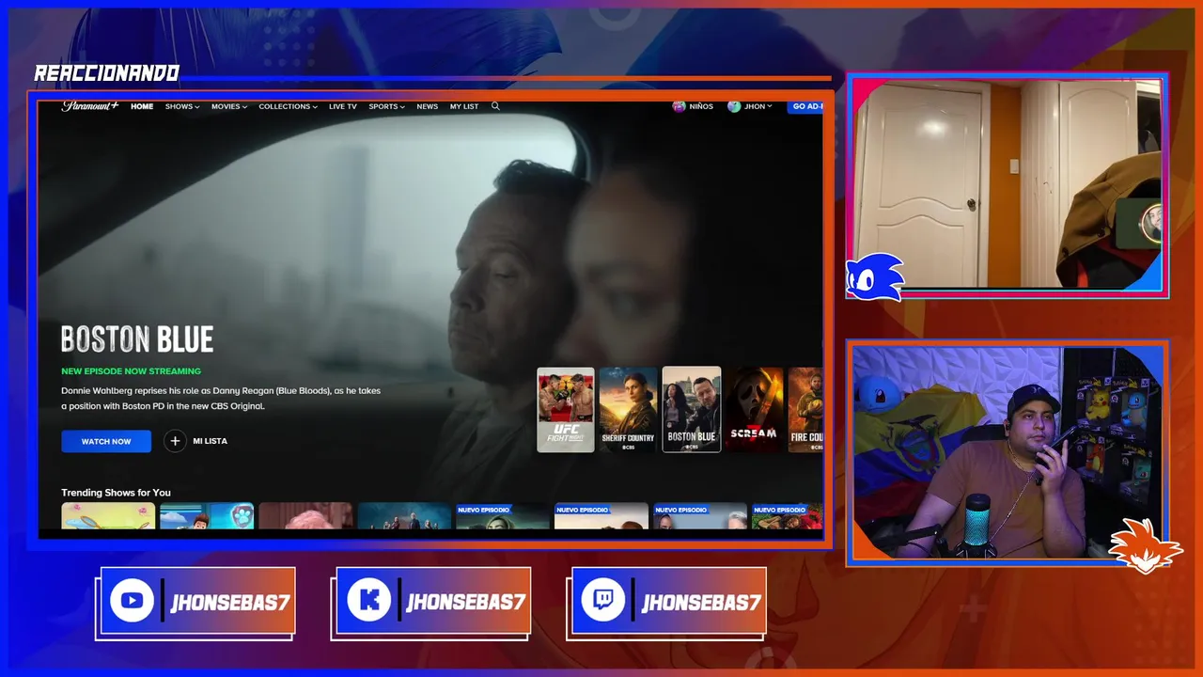This screenshot has width=1203, height=677.
Task: Click the Watch Now button
Action: click(106, 441)
